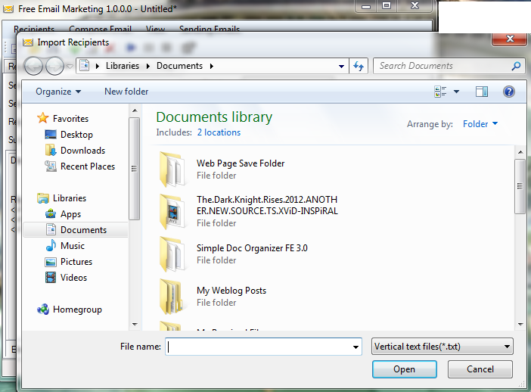Click the magnifier search icon

(516, 66)
